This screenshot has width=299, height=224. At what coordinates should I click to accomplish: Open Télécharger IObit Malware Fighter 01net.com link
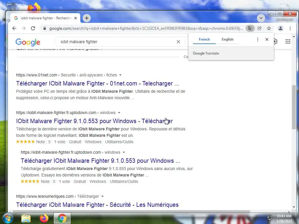98,83
